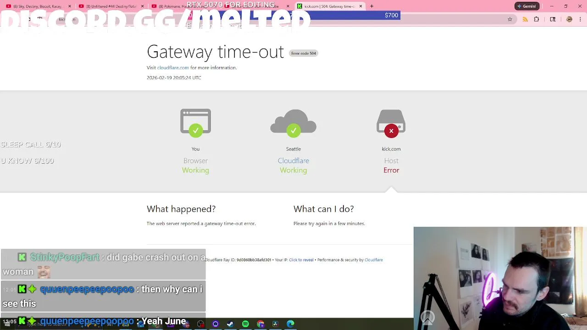587x330 pixels.
Task: Switch to the 'Sky, Destiny, Biscuit, Kacey' tab
Action: pos(39,6)
